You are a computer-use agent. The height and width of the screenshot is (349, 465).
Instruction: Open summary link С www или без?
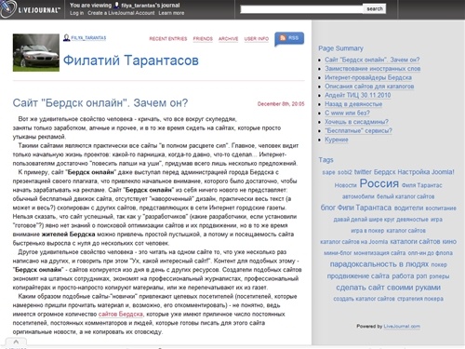pyautogui.click(x=347, y=113)
